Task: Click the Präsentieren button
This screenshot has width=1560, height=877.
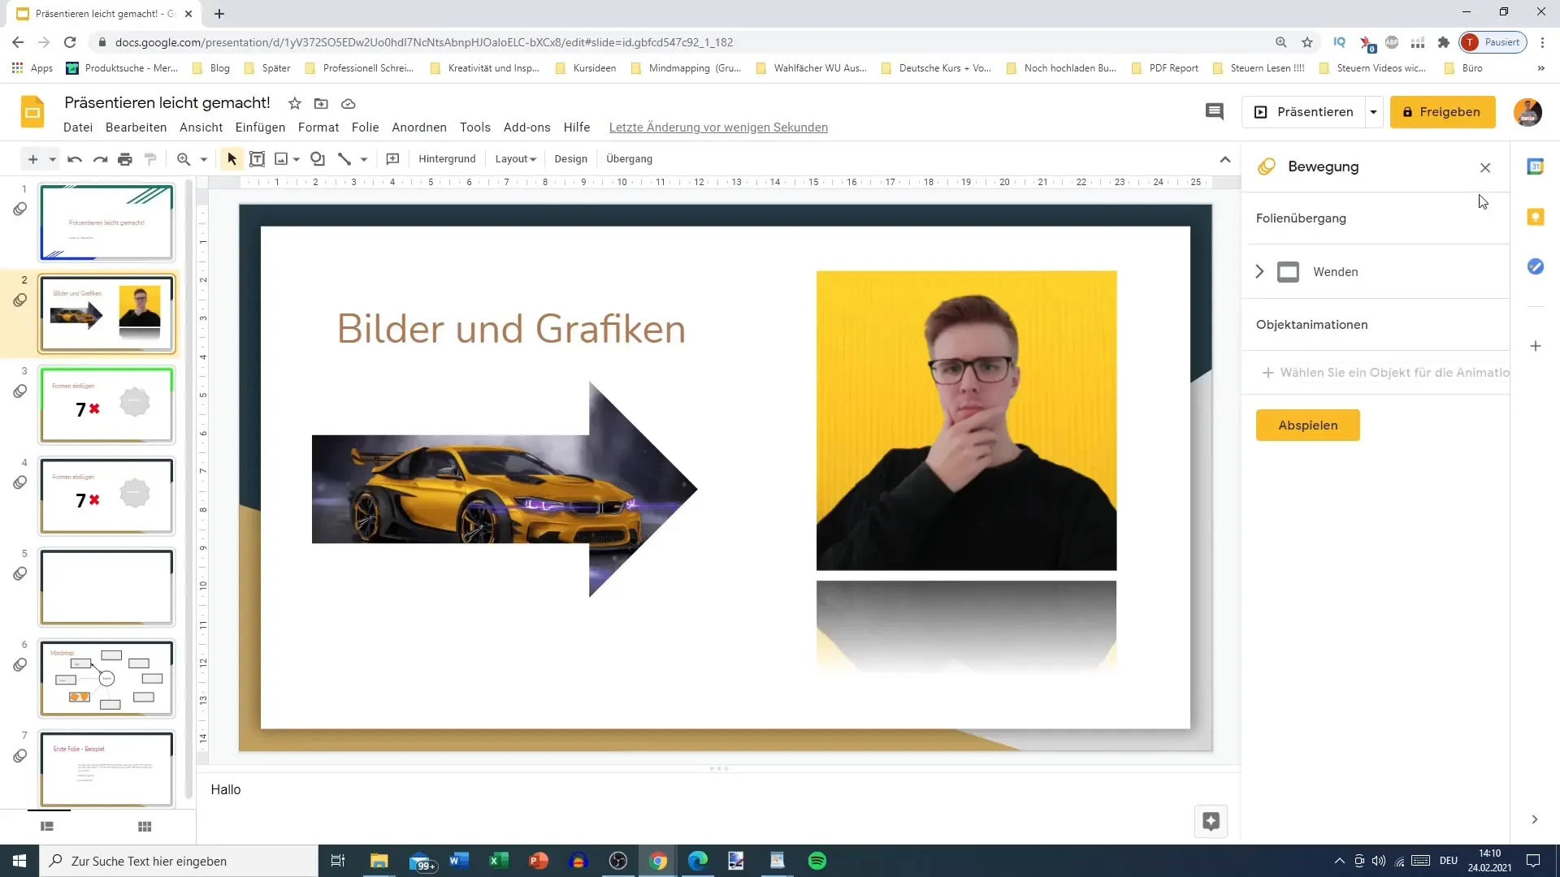Action: (x=1304, y=112)
